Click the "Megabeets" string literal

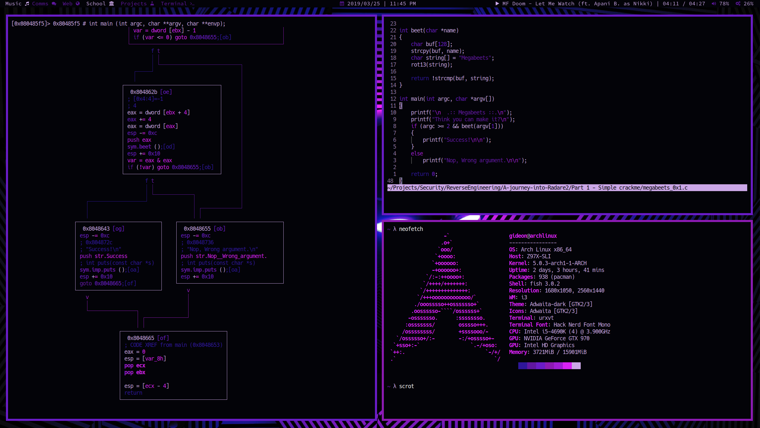[x=475, y=58]
